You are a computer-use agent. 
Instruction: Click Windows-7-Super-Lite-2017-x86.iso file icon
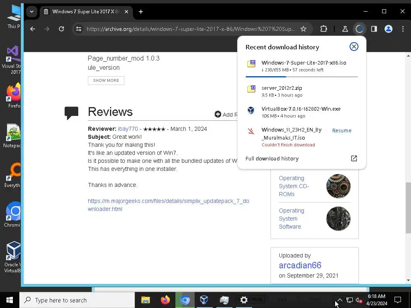point(251,64)
